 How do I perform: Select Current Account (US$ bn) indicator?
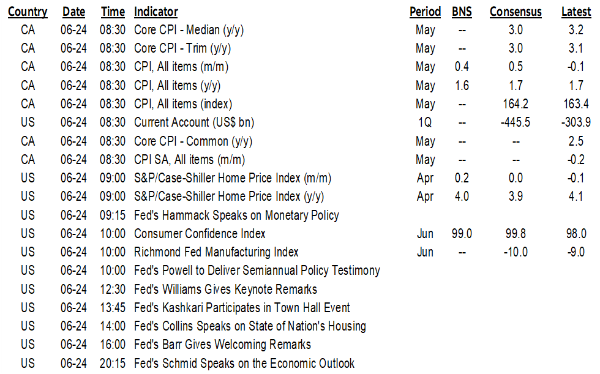[x=193, y=122]
